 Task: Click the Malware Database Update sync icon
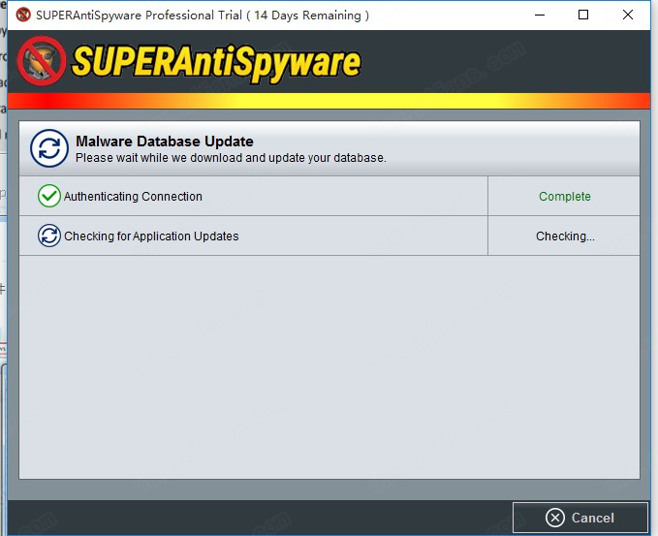tap(49, 148)
